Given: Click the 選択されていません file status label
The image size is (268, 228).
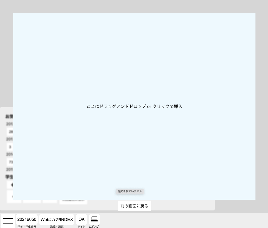Looking at the screenshot, I should (x=130, y=191).
